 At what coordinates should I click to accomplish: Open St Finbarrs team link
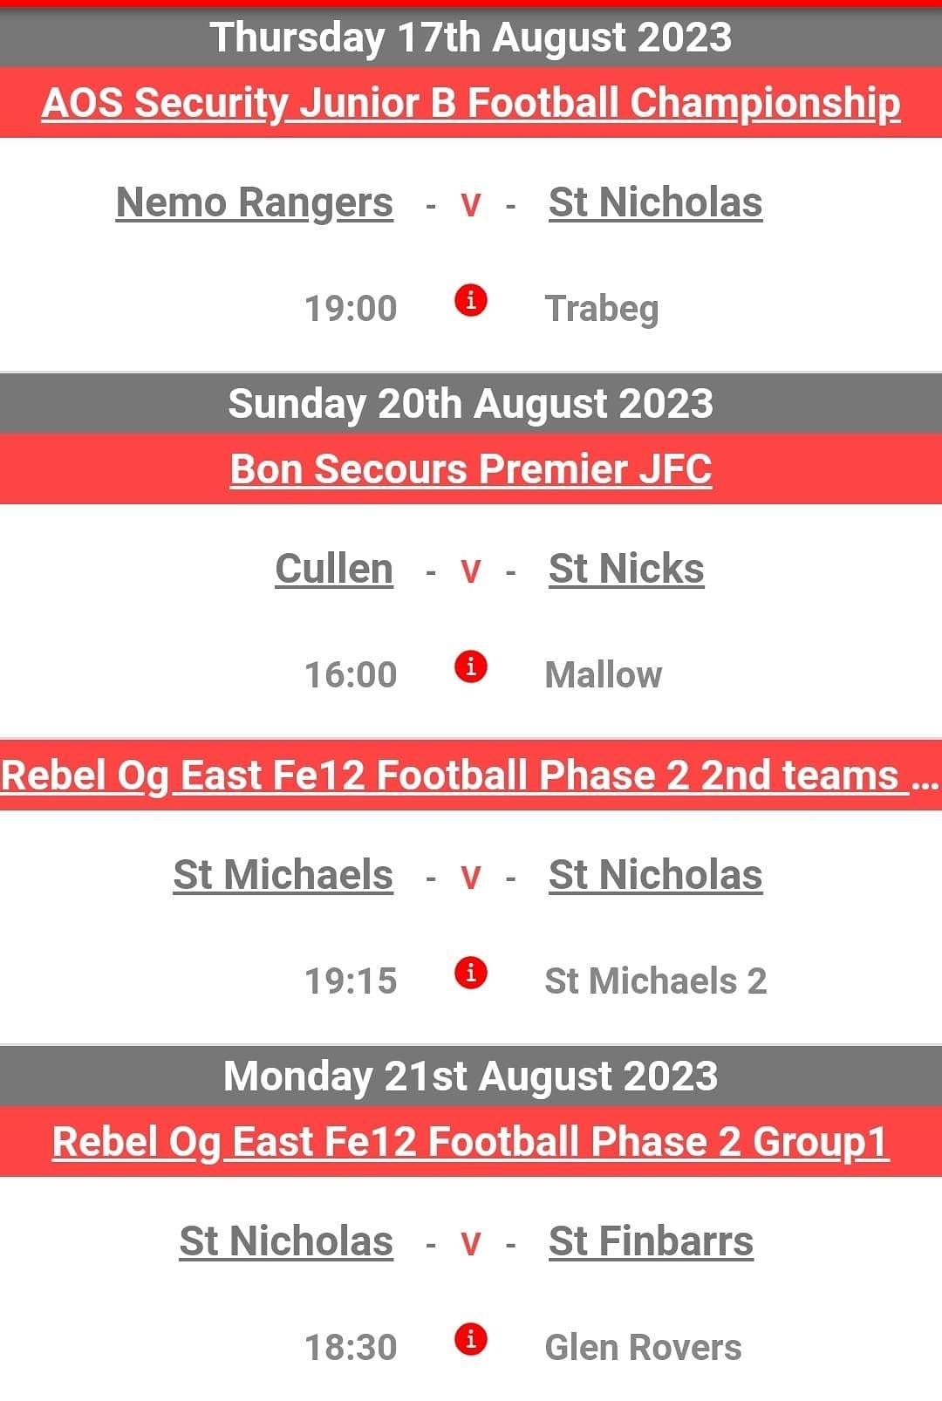(x=652, y=1241)
